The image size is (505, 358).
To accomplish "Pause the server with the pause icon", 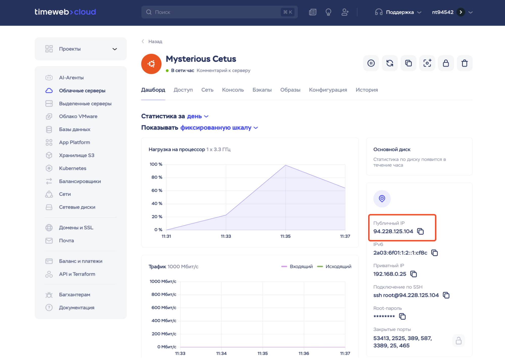I will [371, 63].
